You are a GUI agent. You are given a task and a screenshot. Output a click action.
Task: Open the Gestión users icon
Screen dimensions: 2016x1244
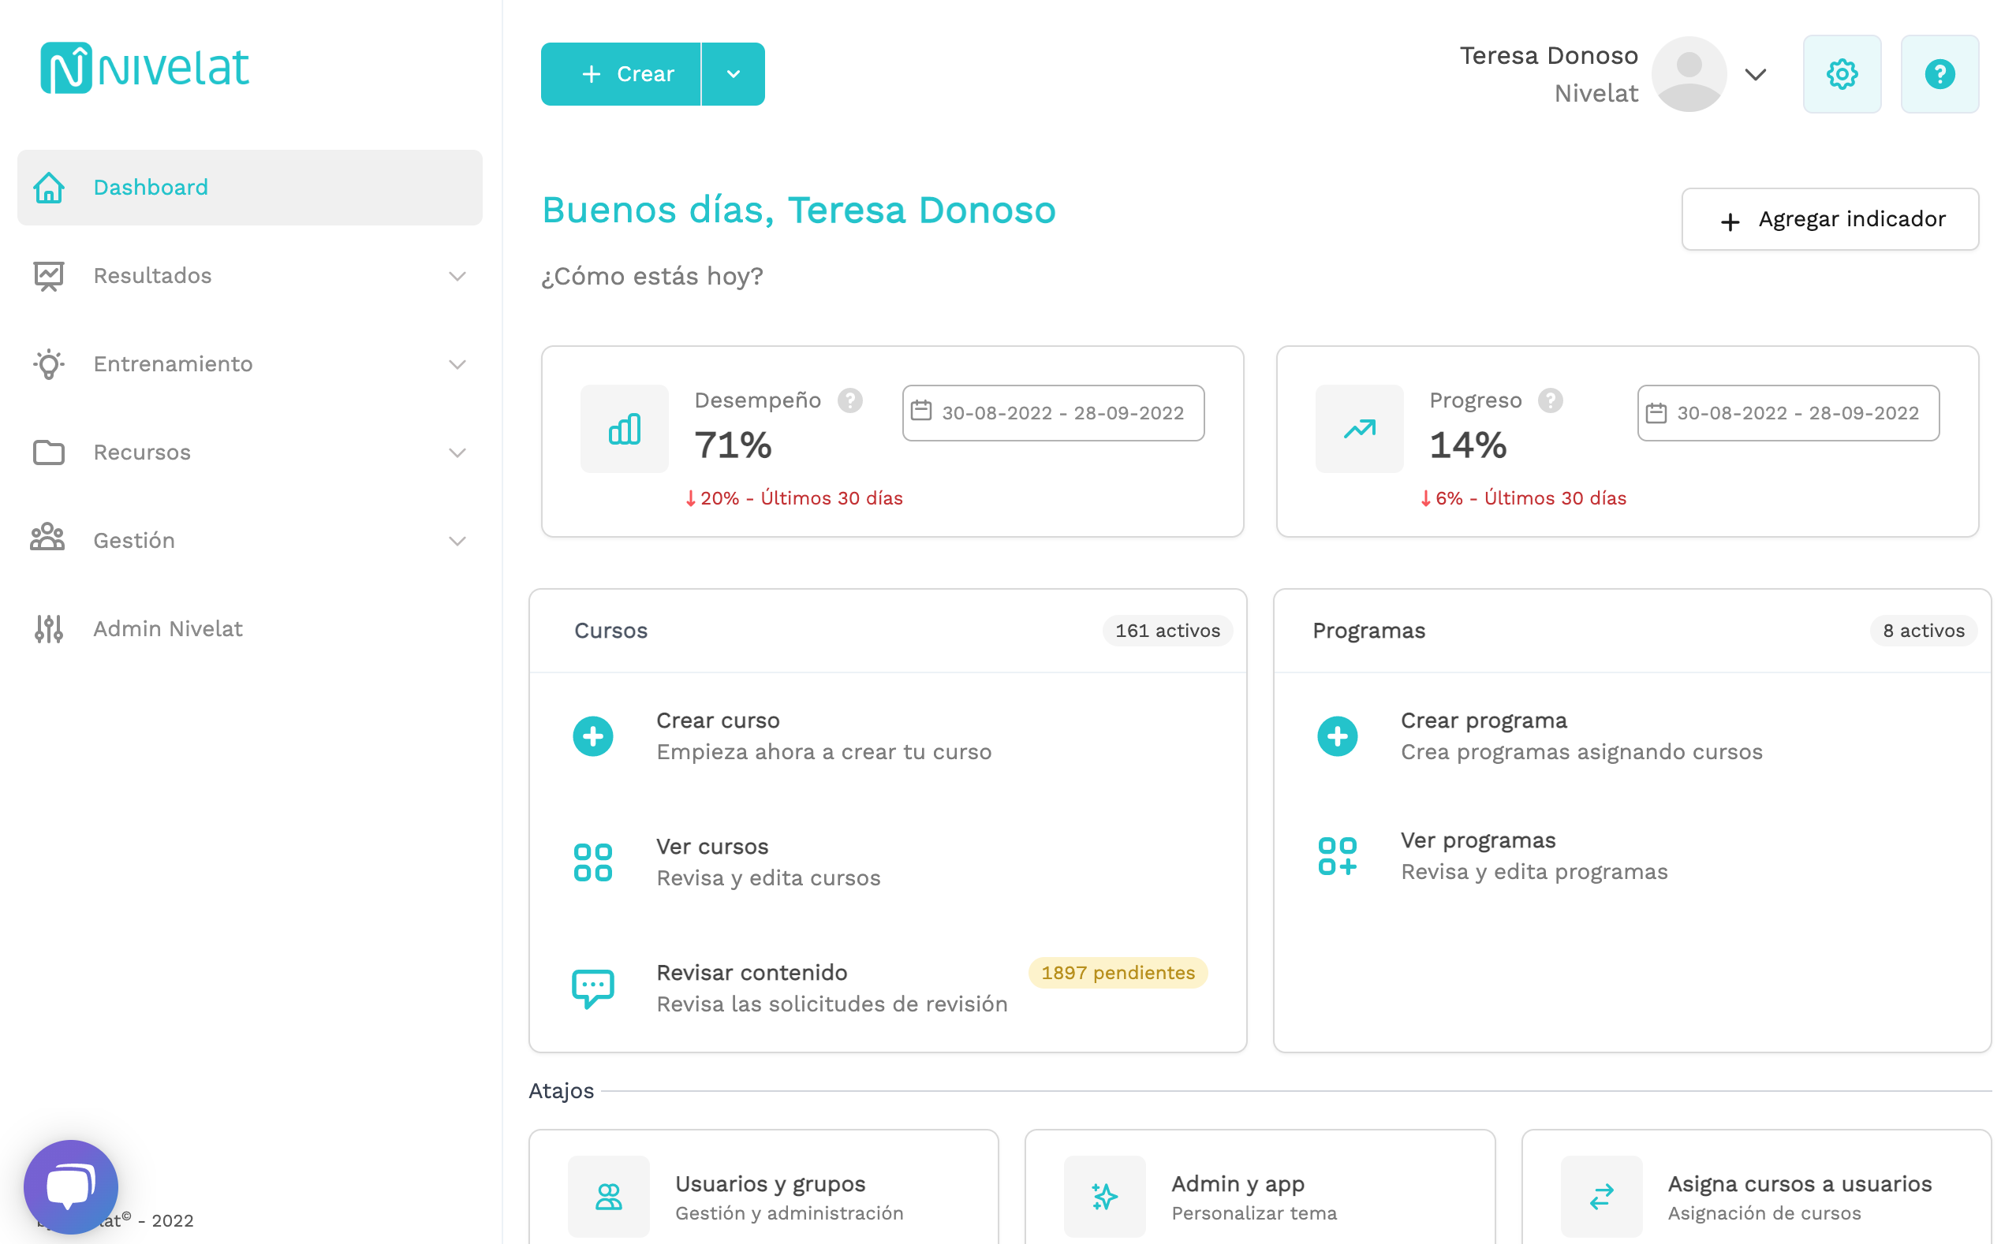[x=47, y=540]
